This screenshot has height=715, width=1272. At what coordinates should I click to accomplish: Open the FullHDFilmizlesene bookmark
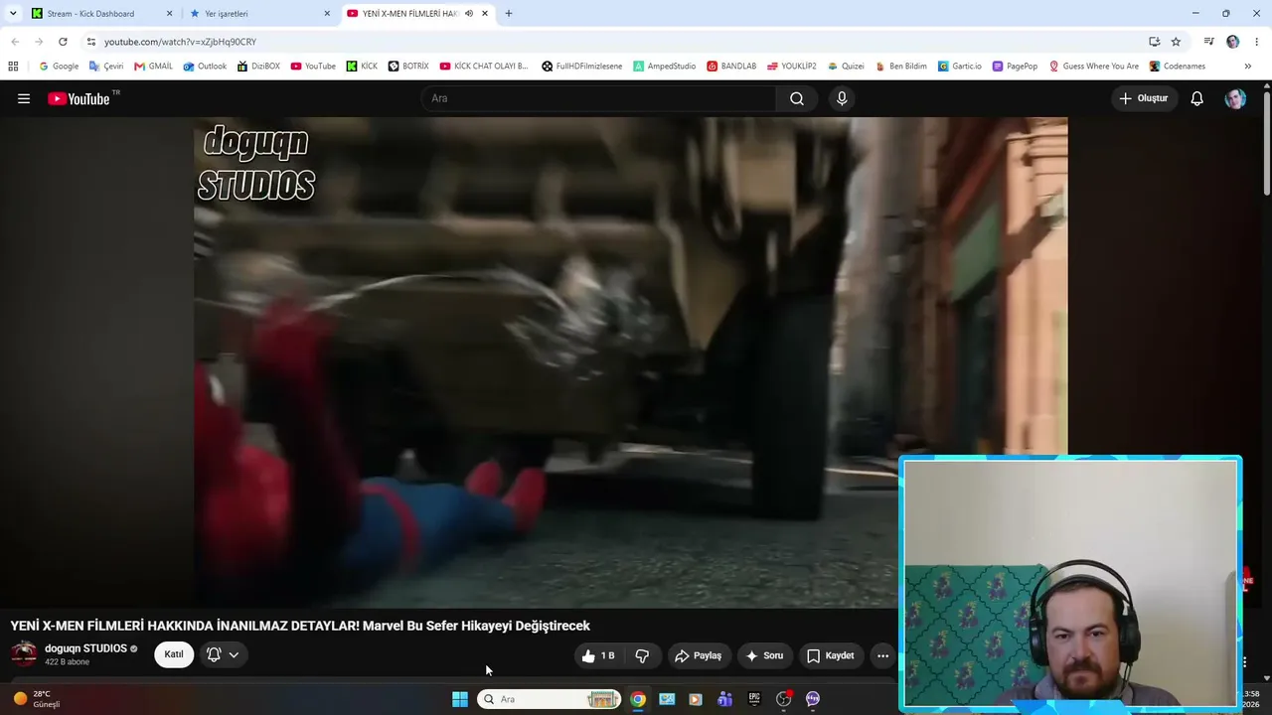(581, 67)
